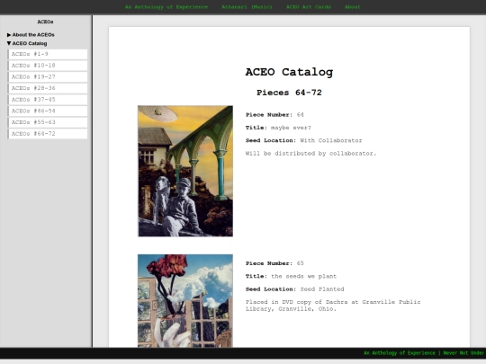Expand About the ACEOs section

(x=31, y=35)
